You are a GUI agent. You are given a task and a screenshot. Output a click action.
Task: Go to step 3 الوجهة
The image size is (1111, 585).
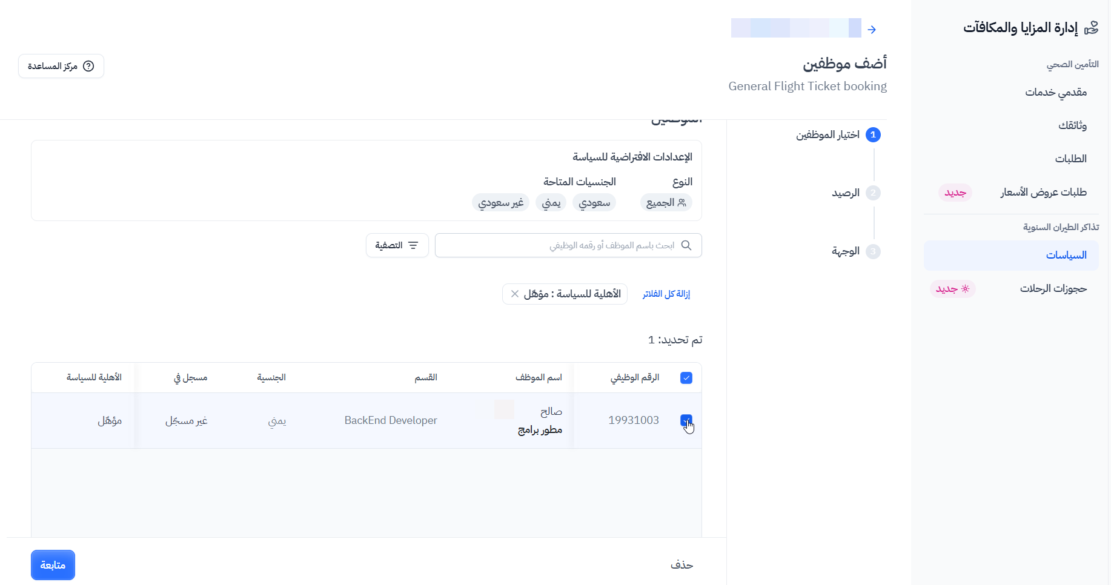(x=873, y=251)
